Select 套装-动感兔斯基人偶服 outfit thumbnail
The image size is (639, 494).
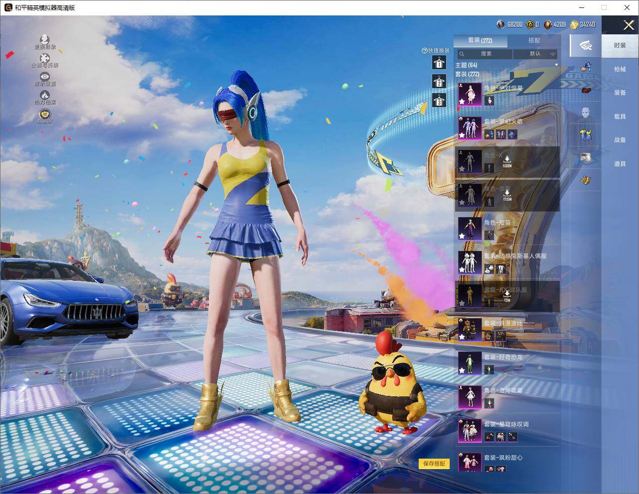[x=470, y=262]
